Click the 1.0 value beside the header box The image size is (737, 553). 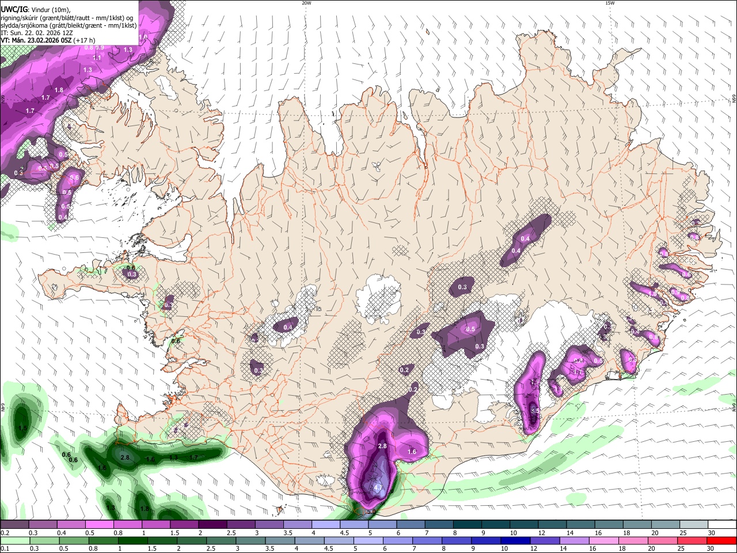pos(143,37)
